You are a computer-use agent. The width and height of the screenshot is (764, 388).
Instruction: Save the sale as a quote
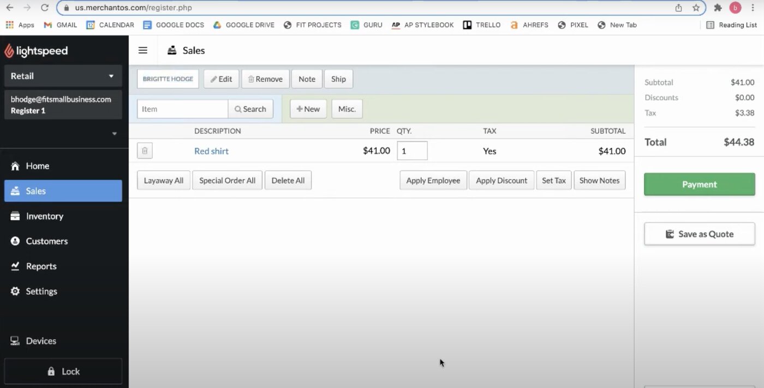(x=699, y=234)
